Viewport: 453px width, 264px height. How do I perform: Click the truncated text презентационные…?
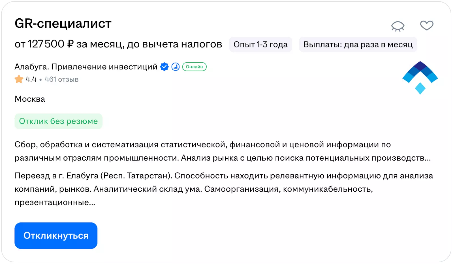[55, 202]
